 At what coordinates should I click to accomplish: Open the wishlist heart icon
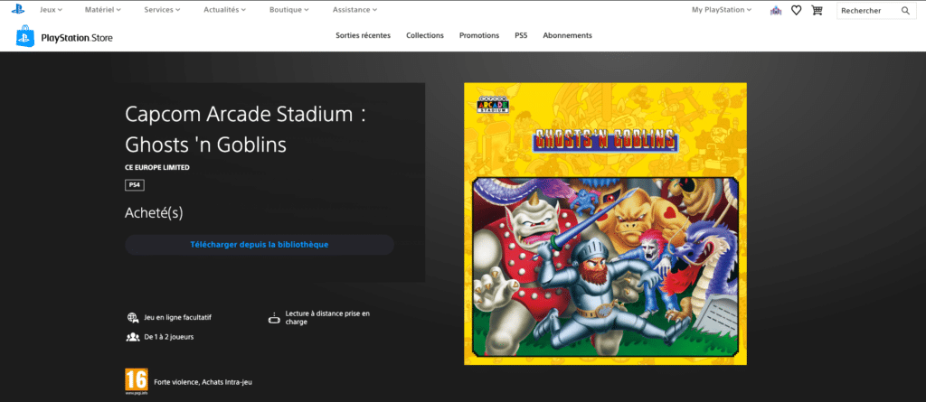click(x=796, y=10)
